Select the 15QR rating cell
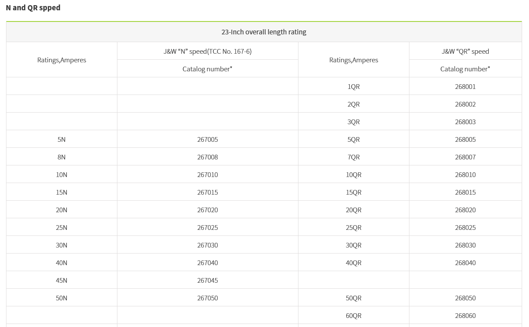 click(x=354, y=192)
